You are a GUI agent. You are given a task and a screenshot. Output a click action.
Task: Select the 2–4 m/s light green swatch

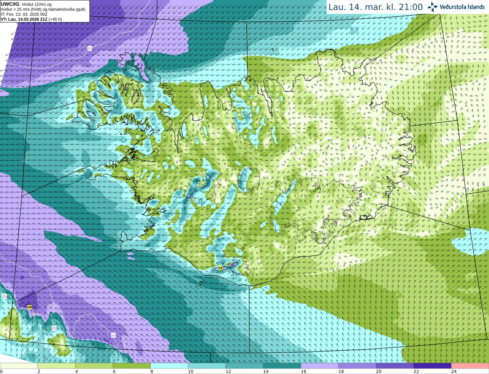pos(57,366)
